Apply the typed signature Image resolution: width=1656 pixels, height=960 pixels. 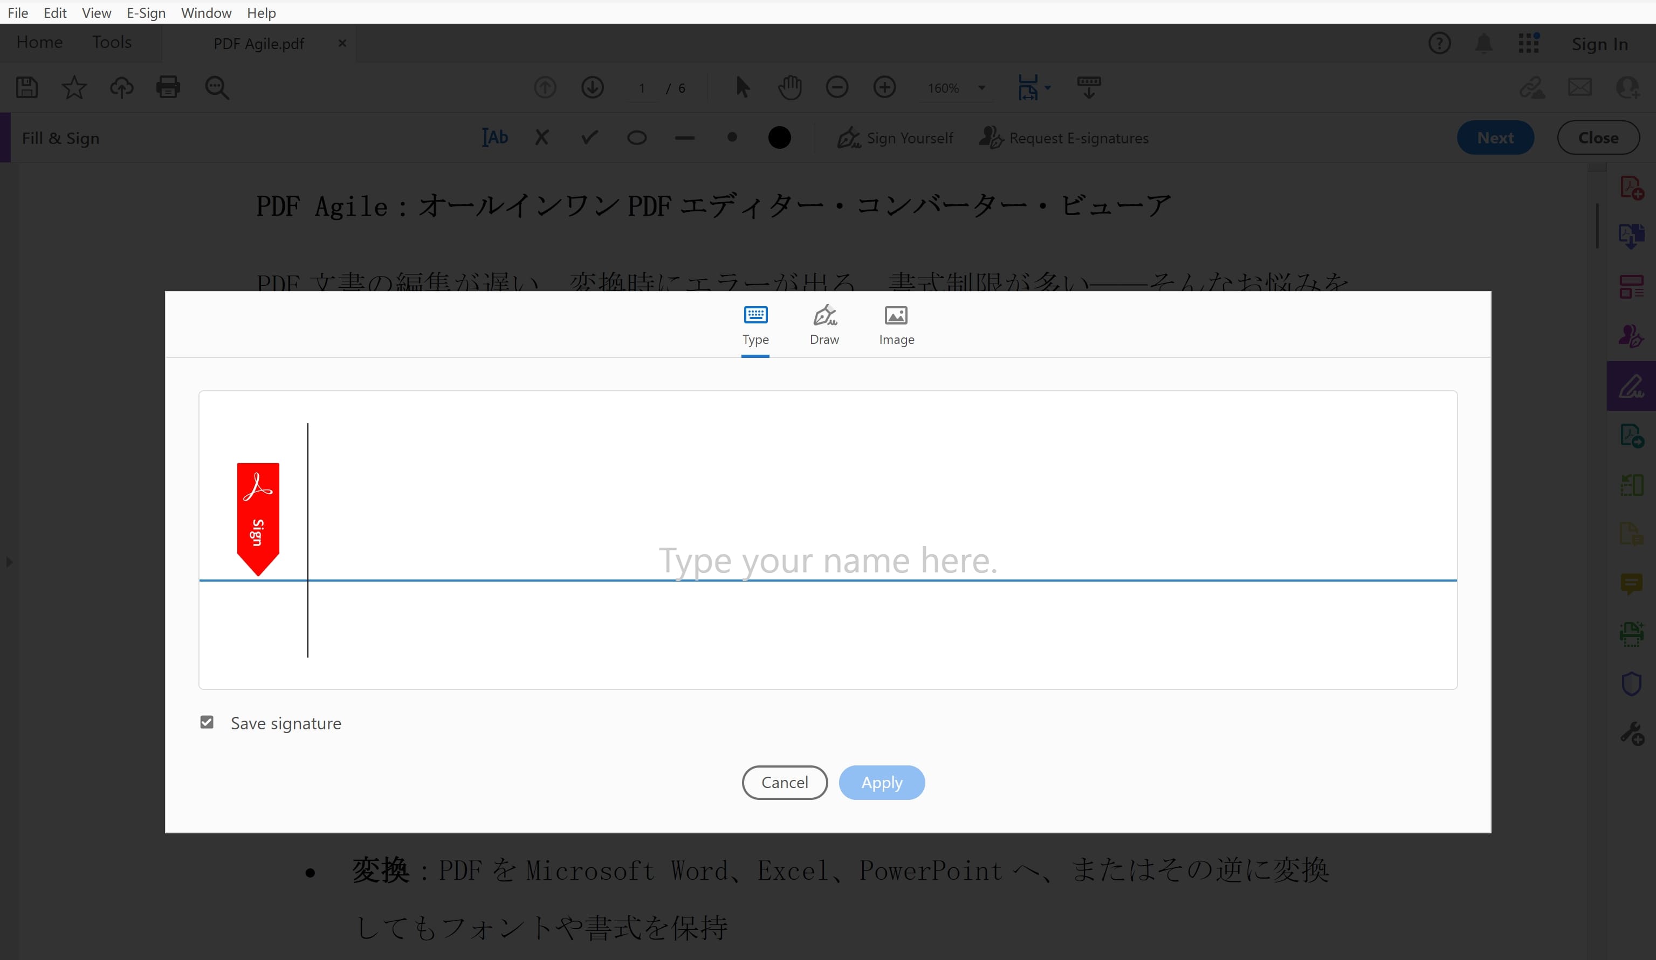881,782
